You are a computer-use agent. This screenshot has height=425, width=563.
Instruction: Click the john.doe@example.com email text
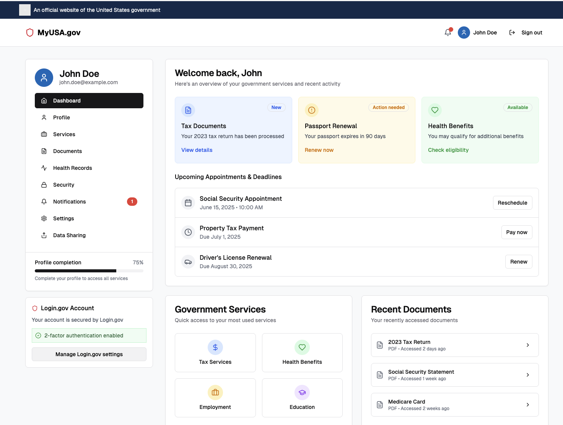click(x=88, y=82)
